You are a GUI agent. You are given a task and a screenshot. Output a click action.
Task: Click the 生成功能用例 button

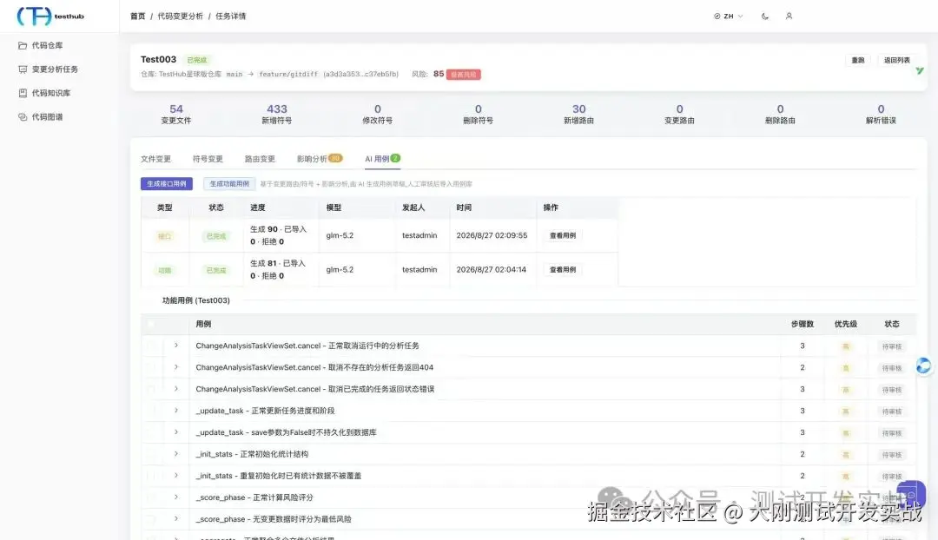[229, 184]
